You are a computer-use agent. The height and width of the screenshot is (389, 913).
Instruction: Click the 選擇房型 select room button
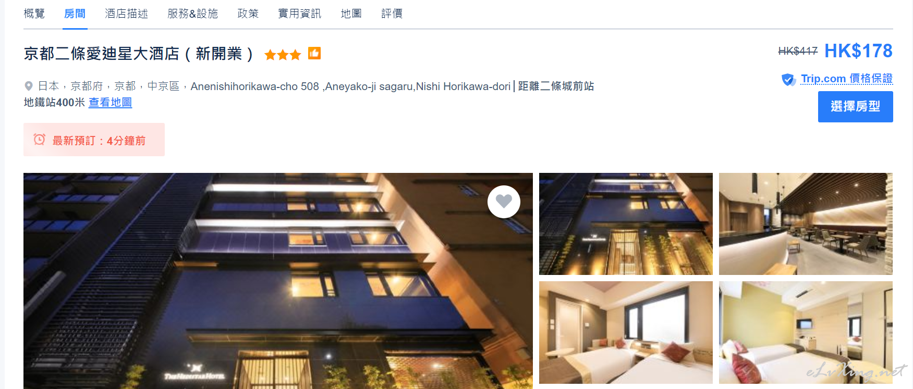855,107
